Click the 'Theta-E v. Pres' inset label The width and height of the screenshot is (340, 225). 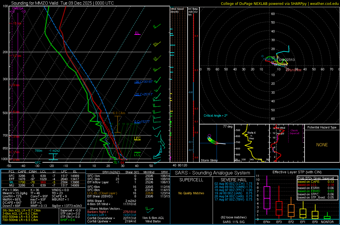[x=252, y=135]
